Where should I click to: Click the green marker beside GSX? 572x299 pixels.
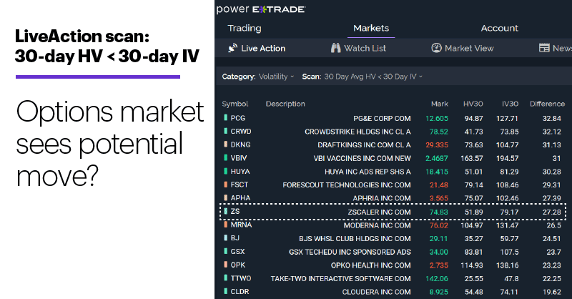(x=225, y=252)
